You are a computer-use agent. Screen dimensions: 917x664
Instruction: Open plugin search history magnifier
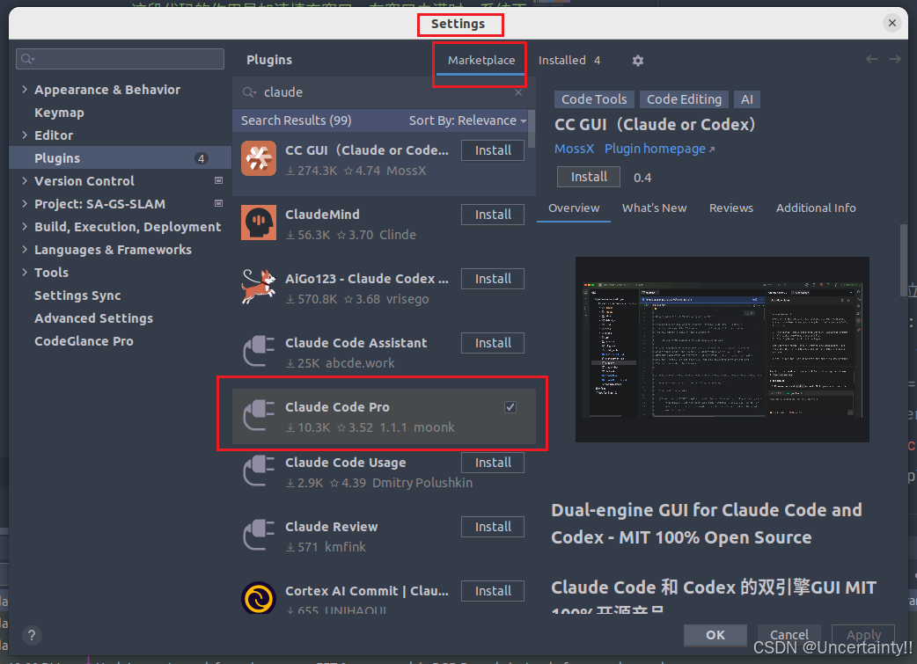(250, 92)
